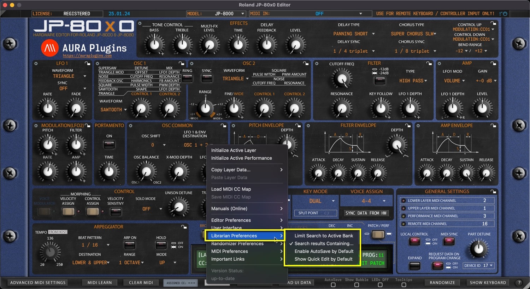This screenshot has width=530, height=289.
Task: Click the lock icon in General Settings
Action: click(x=493, y=191)
